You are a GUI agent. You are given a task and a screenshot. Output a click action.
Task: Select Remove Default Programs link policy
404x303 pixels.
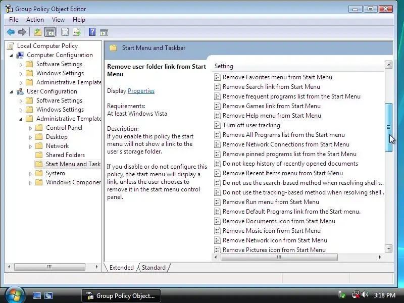click(292, 212)
